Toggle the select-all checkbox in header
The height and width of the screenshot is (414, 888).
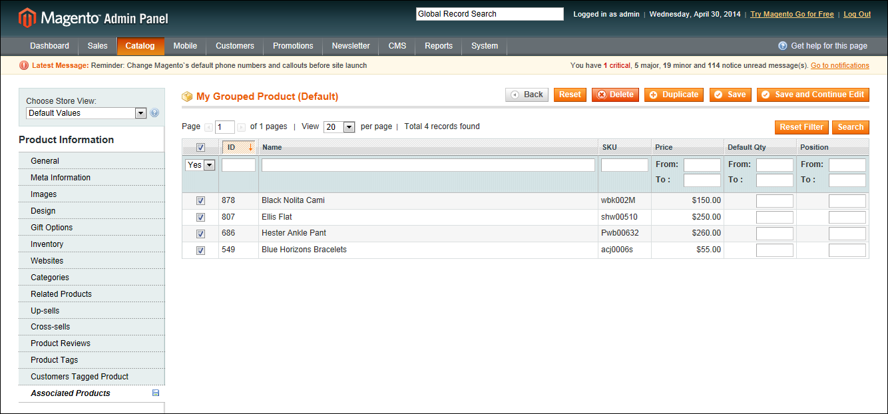coord(200,148)
